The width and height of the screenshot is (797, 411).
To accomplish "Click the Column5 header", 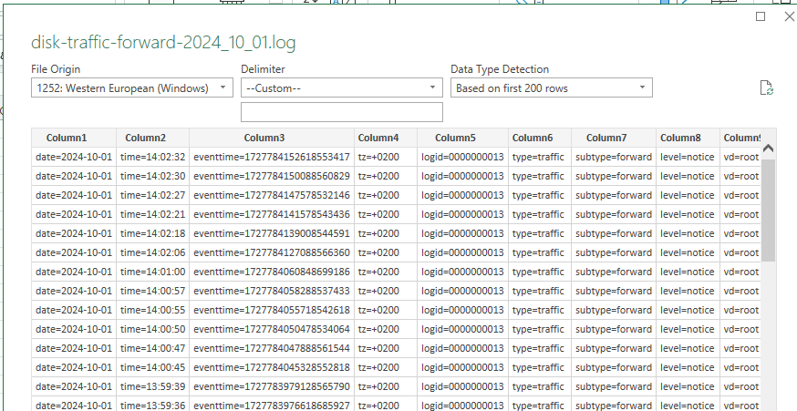I will tap(462, 138).
